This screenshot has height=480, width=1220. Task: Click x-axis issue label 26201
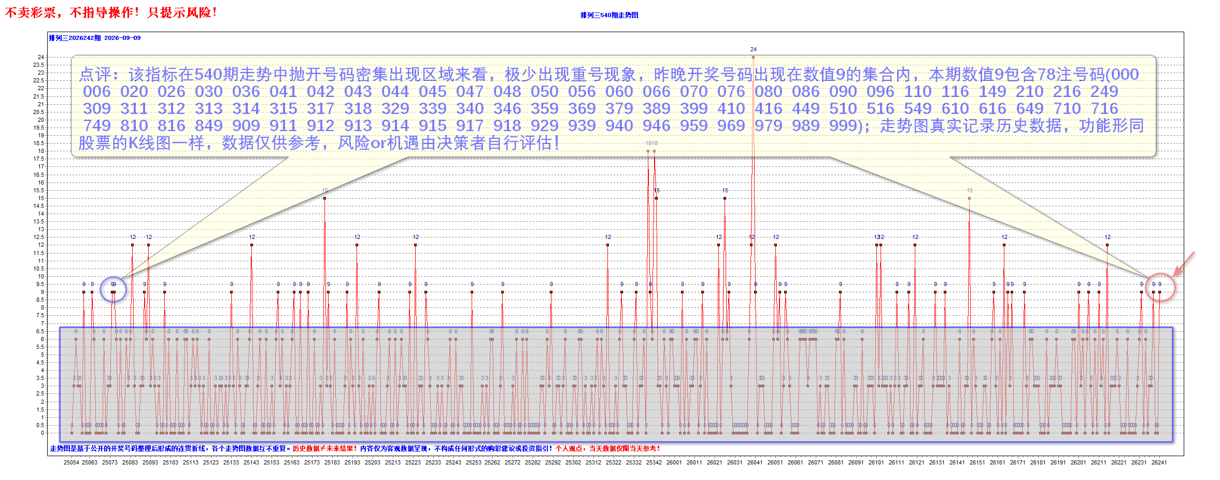tap(1079, 462)
